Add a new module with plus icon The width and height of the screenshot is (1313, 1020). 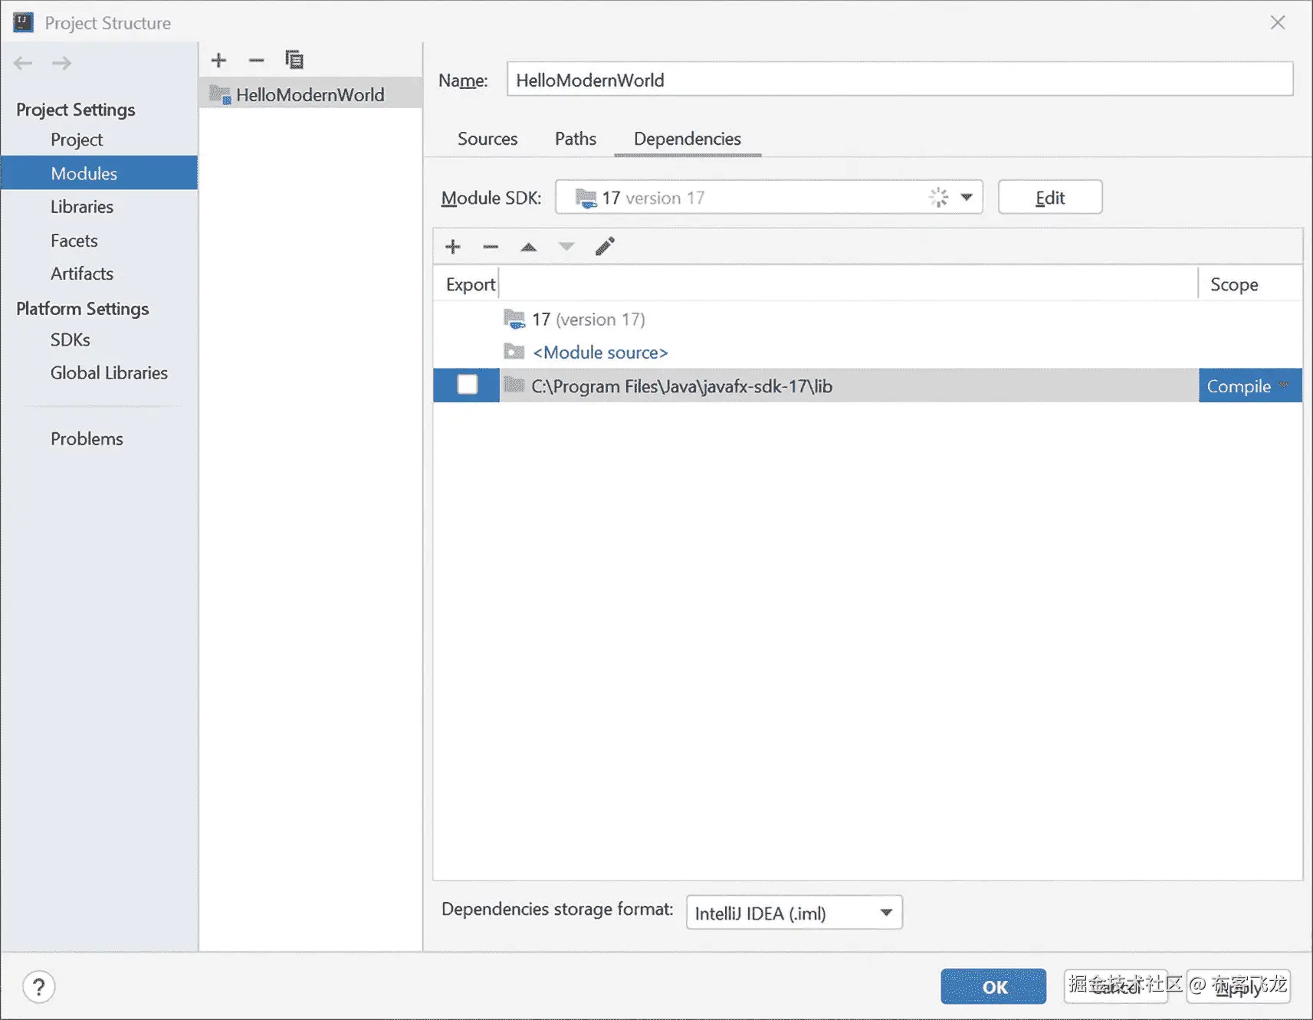[218, 60]
